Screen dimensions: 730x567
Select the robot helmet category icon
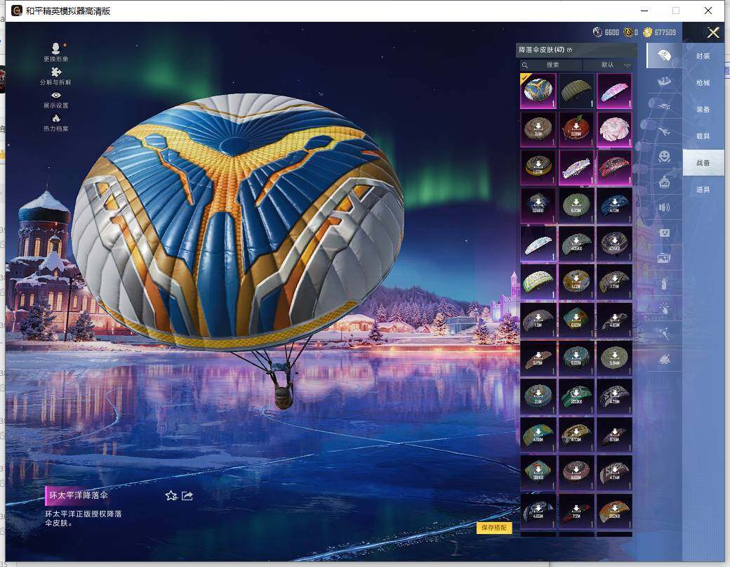[664, 182]
